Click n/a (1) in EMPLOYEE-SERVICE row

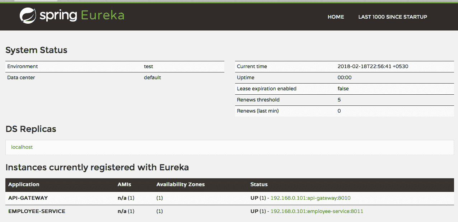click(126, 211)
